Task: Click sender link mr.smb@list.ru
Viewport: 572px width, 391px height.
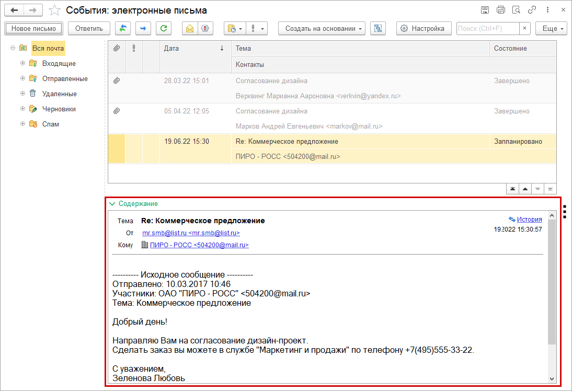Action: pyautogui.click(x=191, y=233)
